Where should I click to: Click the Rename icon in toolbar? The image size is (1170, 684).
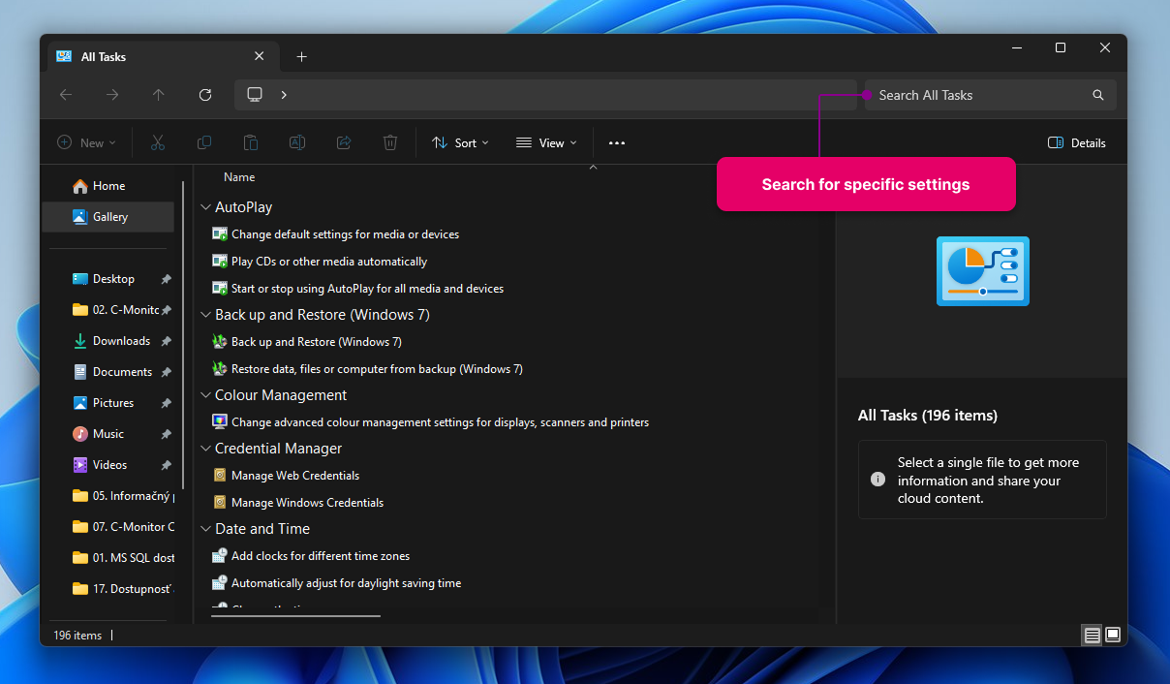[297, 142]
